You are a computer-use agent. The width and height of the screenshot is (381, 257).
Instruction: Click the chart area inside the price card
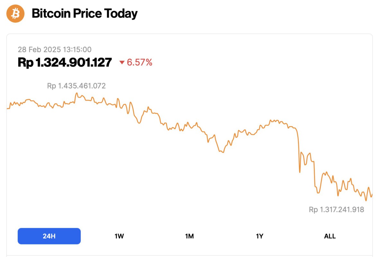(190, 145)
